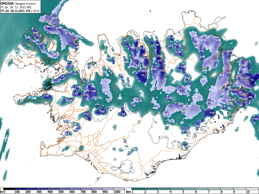Viewport: 259px width, 194px height.
Task: Click visibility value 288 on the map
Action: click(x=126, y=62)
